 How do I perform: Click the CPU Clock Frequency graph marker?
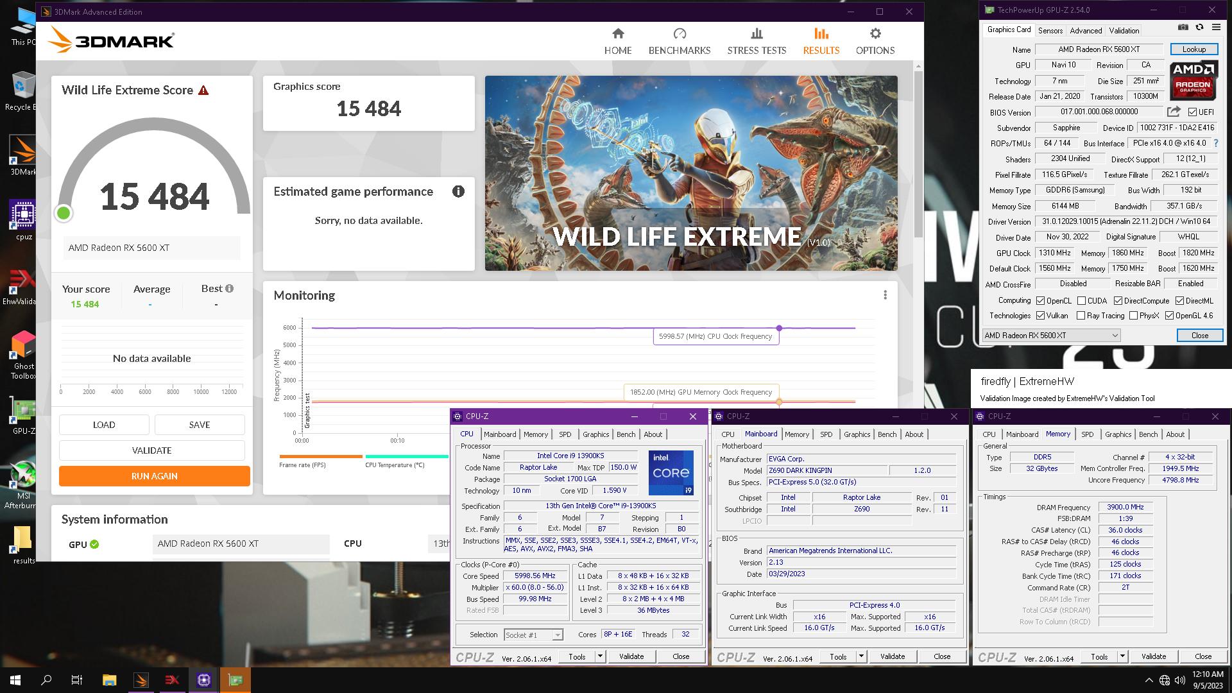pos(779,328)
